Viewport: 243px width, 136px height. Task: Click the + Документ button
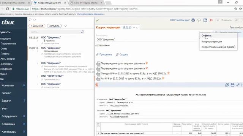pyautogui.click(x=37, y=26)
